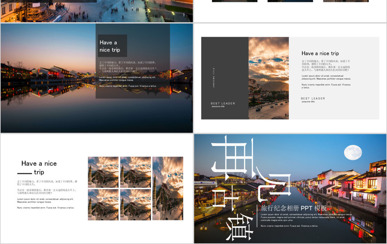Click 'Lorem ipsum' paragraph in dark text panel
Screen dimensions: 387x244
coord(128,79)
